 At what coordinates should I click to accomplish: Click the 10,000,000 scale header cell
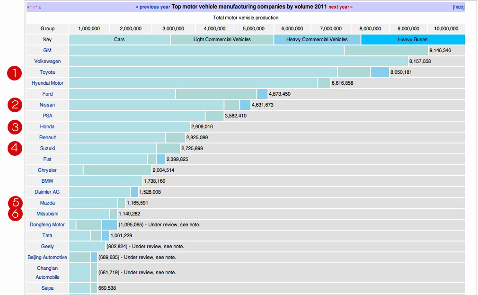tap(446, 29)
